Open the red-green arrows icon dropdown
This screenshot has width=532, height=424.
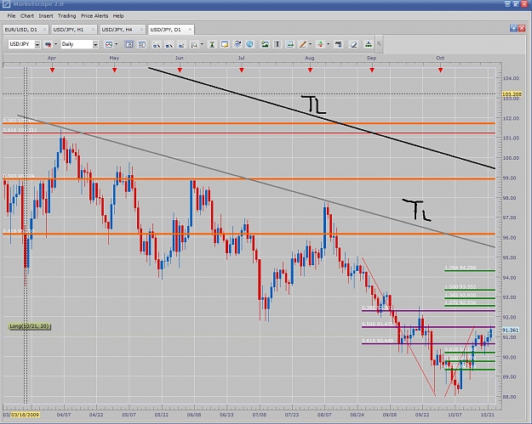click(x=328, y=44)
